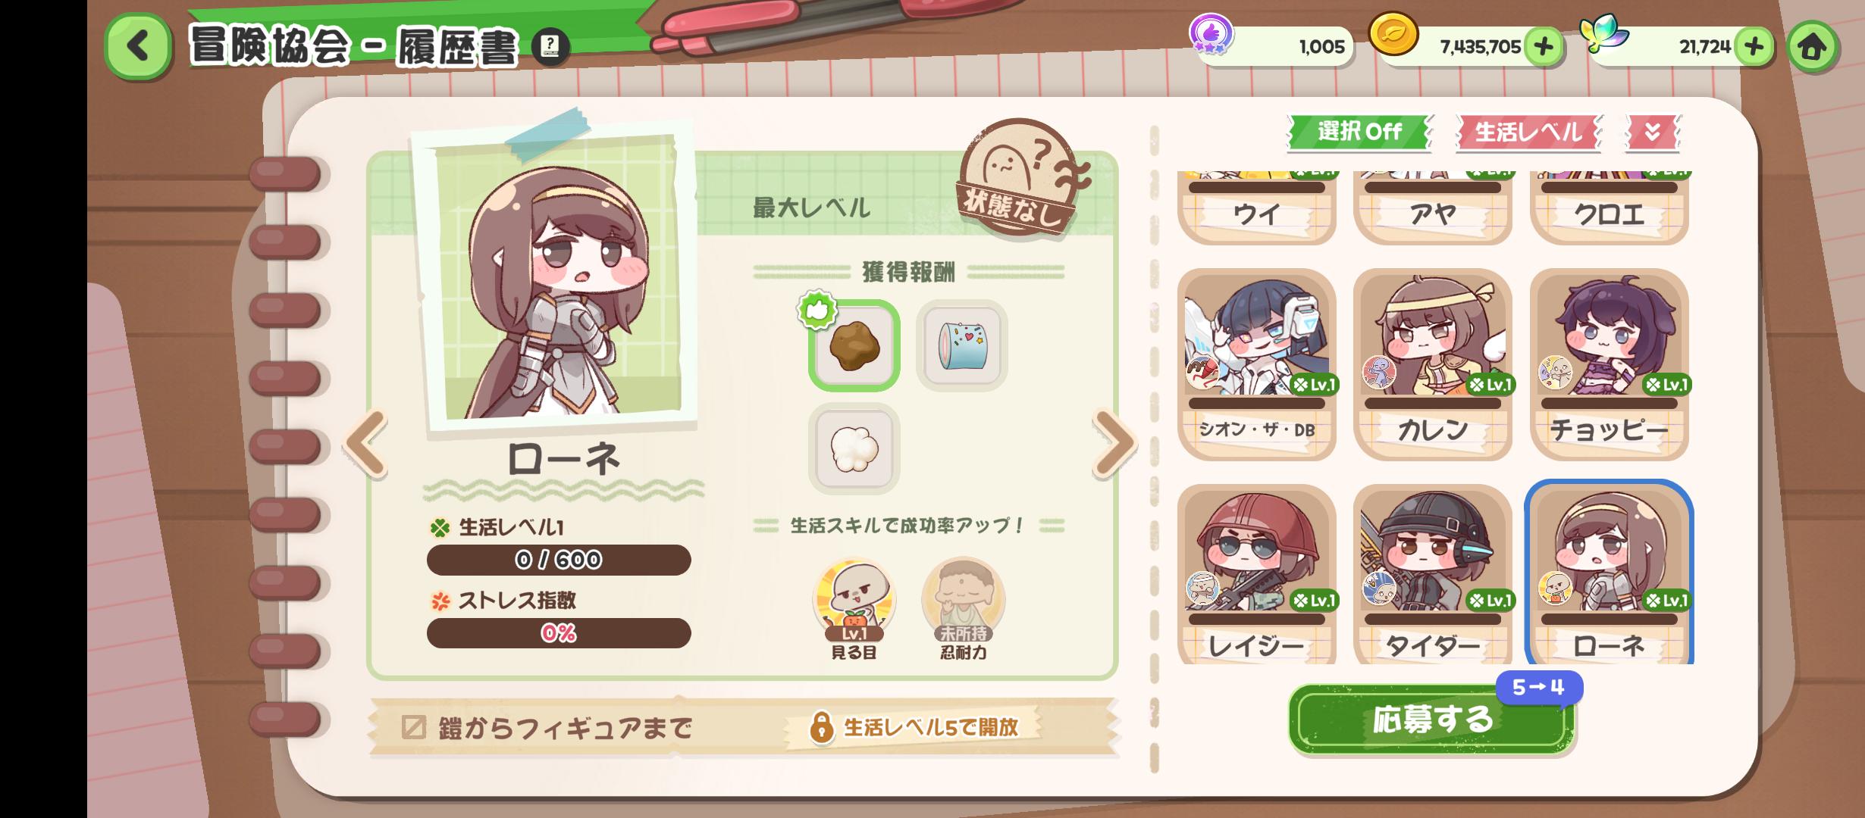Open the help question mark icon
1865x818 pixels.
coord(550,47)
